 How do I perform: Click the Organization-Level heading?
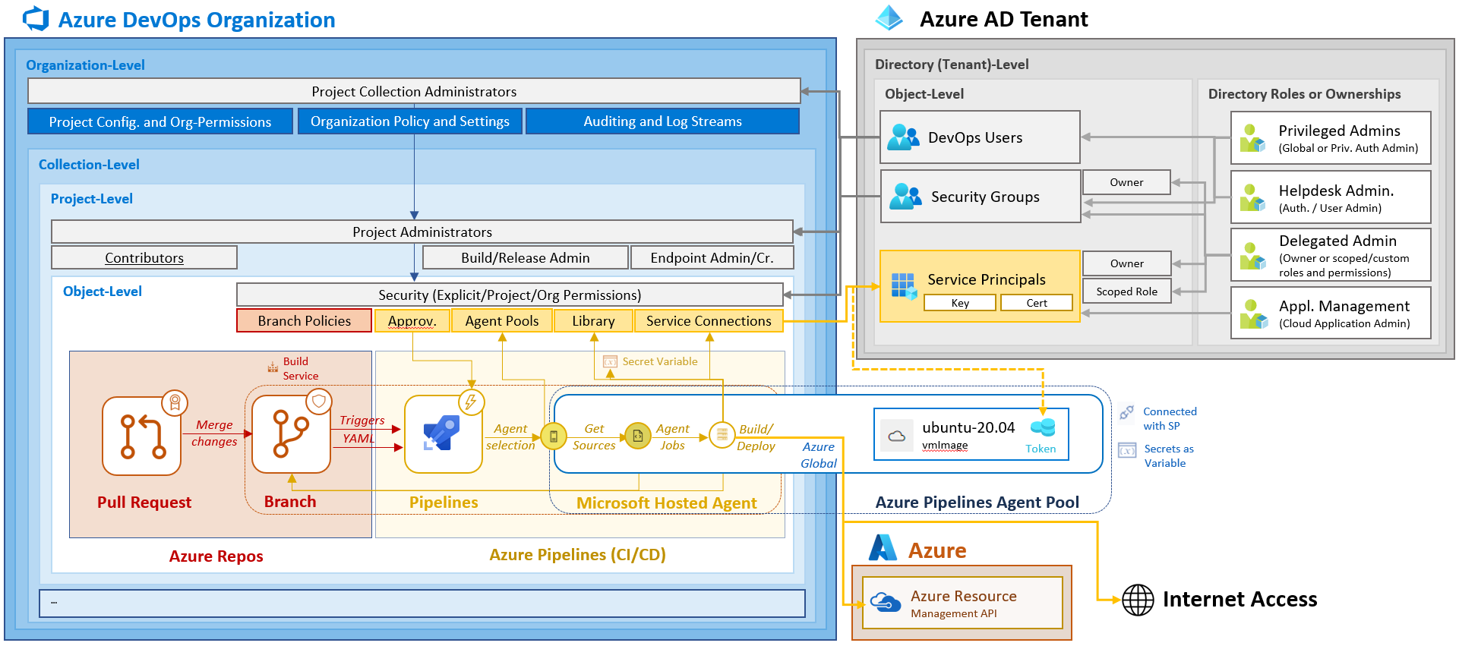click(x=85, y=65)
